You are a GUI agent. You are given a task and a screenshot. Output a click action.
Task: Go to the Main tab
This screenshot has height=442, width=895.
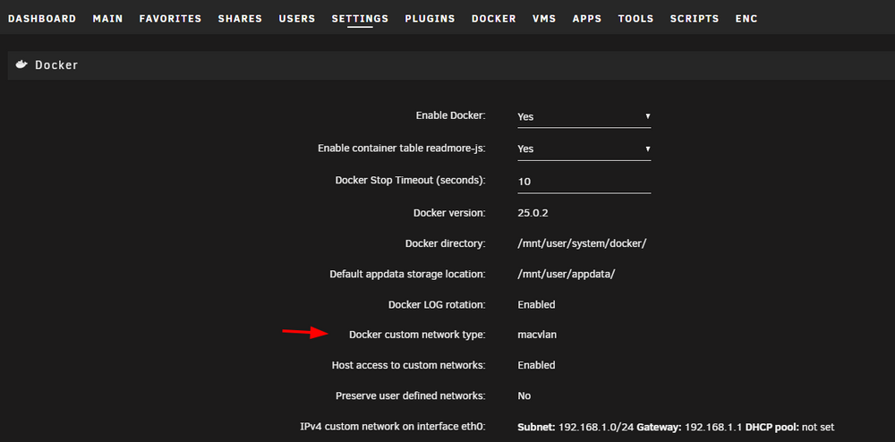click(x=108, y=19)
